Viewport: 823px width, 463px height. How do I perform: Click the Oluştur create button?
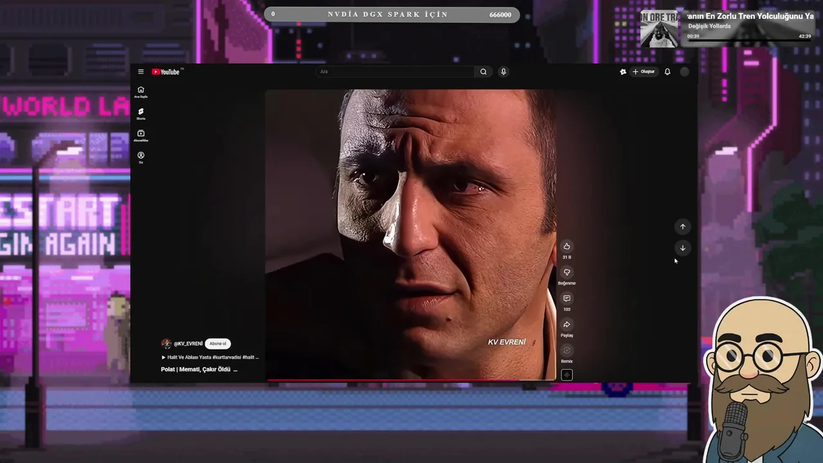click(644, 72)
